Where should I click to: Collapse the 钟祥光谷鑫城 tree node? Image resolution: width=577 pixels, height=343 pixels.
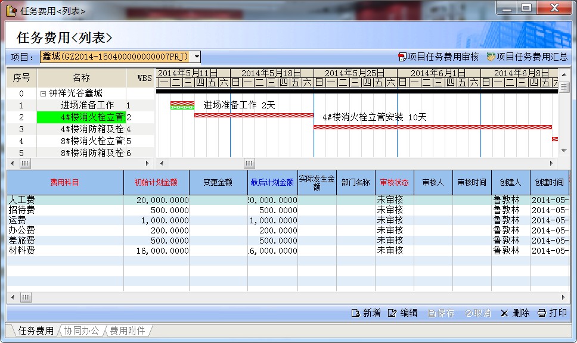43,93
